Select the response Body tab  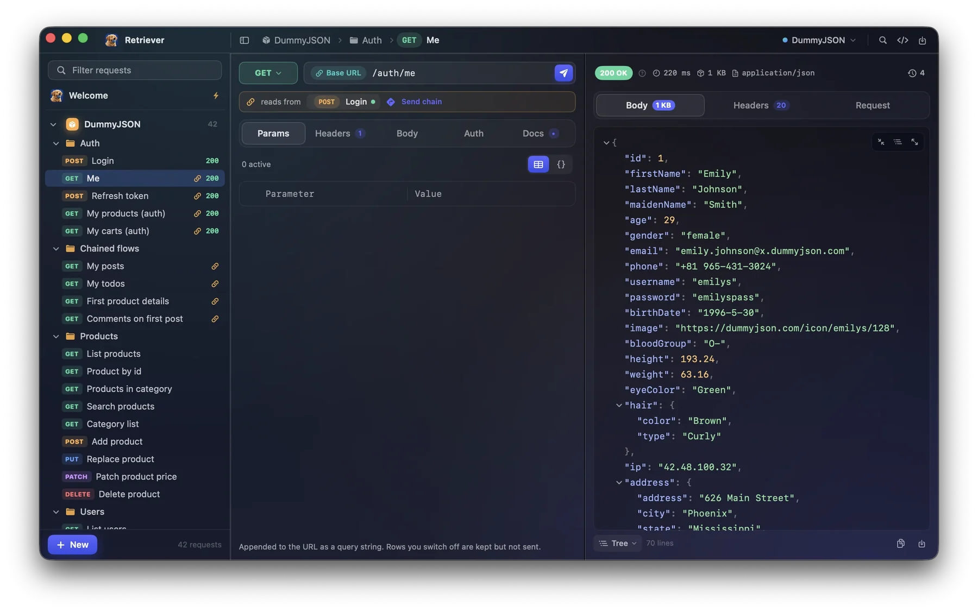click(650, 105)
